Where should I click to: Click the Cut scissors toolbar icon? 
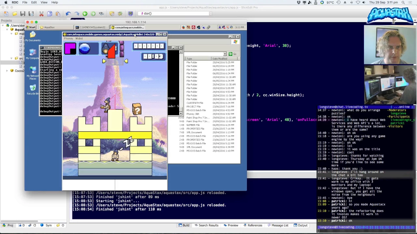coord(41,14)
